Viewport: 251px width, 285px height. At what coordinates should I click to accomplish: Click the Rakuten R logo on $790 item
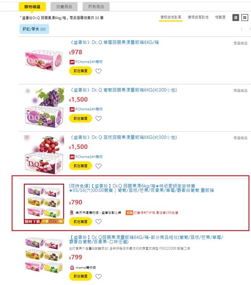click(72, 212)
